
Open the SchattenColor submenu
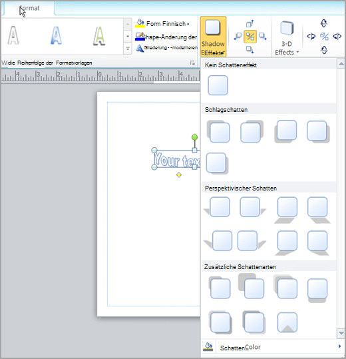272,347
